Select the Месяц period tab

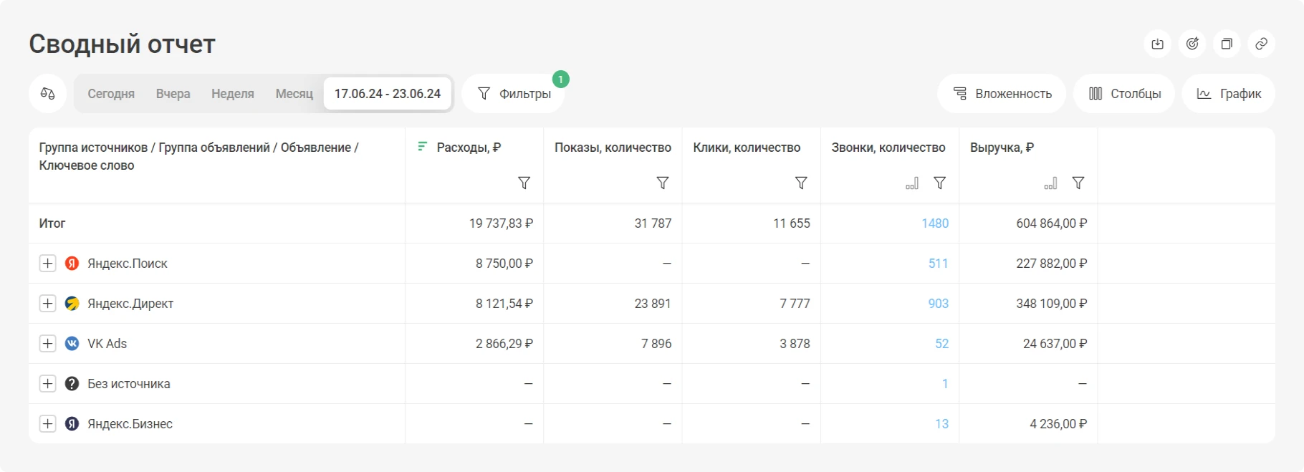[x=294, y=94]
